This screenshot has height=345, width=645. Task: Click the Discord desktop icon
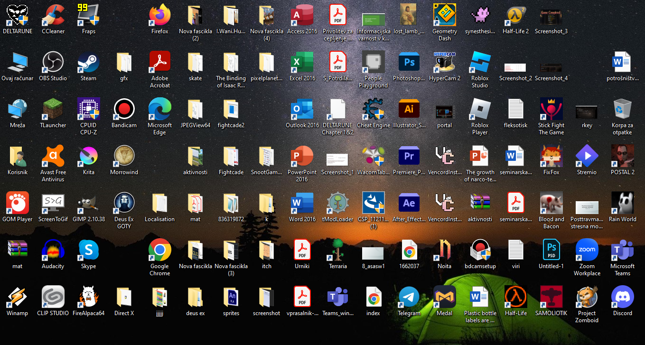pyautogui.click(x=622, y=298)
